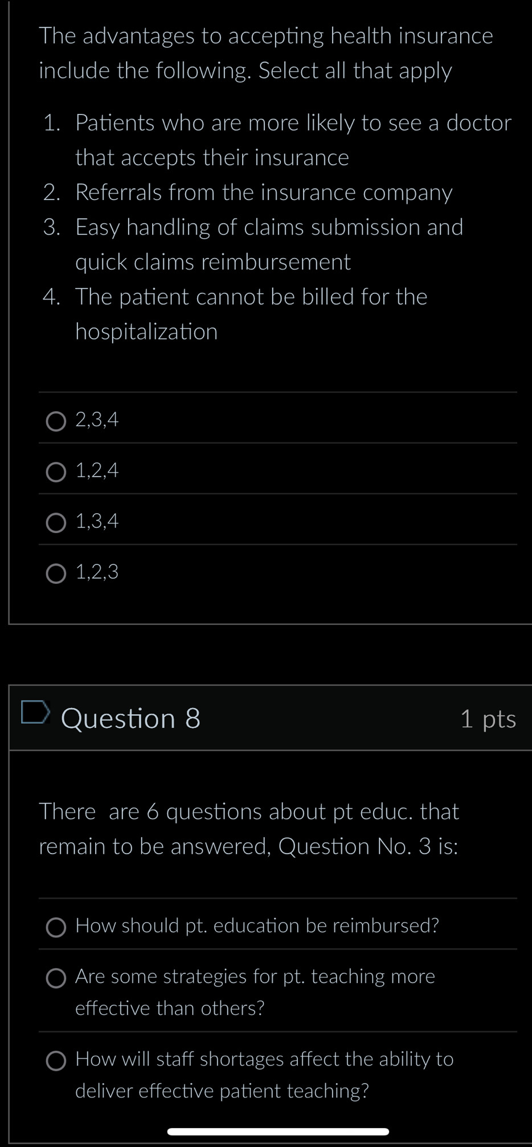Click the '1,2,3' answer label text
This screenshot has height=1147, width=532.
[x=97, y=572]
